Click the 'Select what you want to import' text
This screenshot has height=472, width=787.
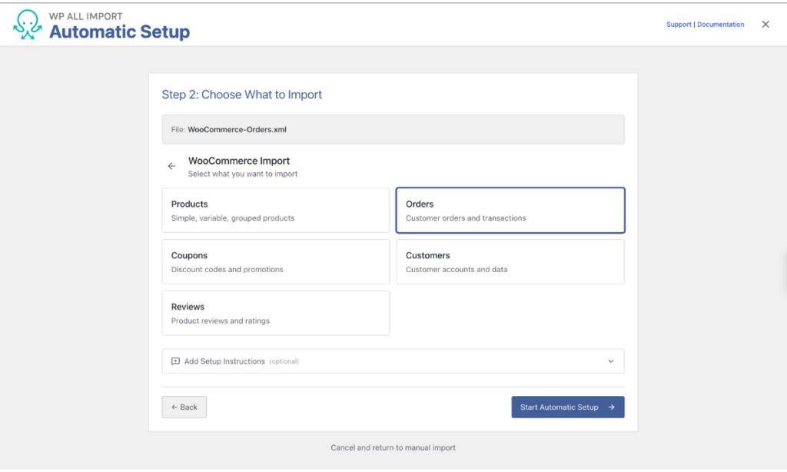coord(243,174)
